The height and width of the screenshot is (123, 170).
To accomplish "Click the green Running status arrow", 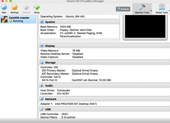I will (x=11, y=21).
